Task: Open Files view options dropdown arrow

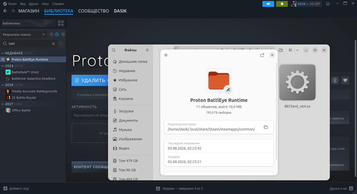Action: pyautogui.click(x=298, y=50)
